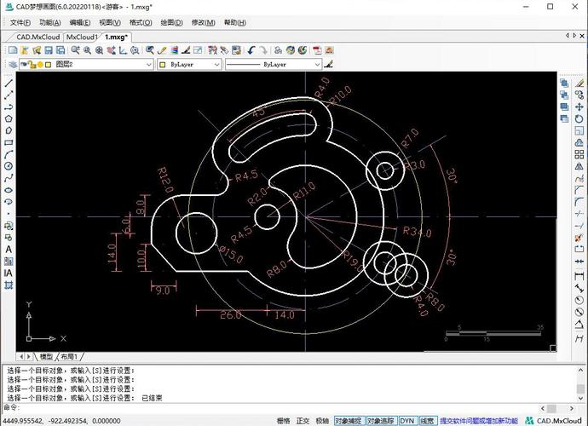Click the ByLayer color square swatch
This screenshot has height=426, width=588.
pos(163,65)
